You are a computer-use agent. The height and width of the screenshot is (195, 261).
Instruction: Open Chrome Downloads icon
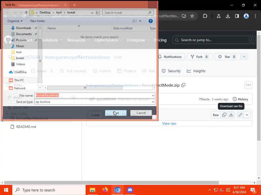(x=228, y=16)
